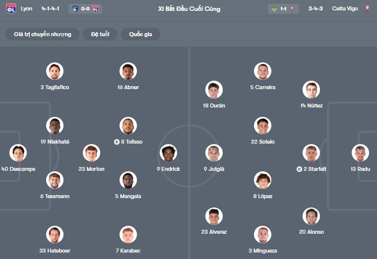Toggle the Quốc gia filter chip
Viewport: 377px width, 259px height.
tap(141, 34)
